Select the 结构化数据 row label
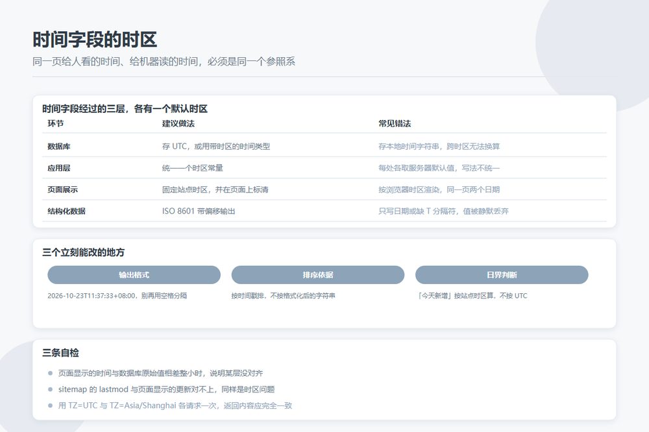The height and width of the screenshot is (432, 649). coord(66,211)
